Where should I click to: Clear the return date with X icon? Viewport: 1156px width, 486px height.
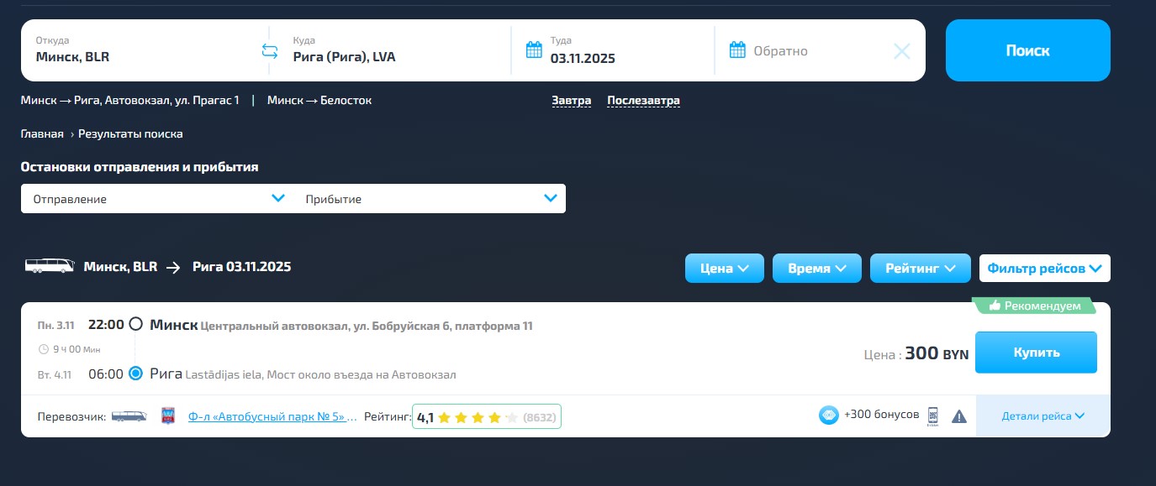pyautogui.click(x=901, y=51)
